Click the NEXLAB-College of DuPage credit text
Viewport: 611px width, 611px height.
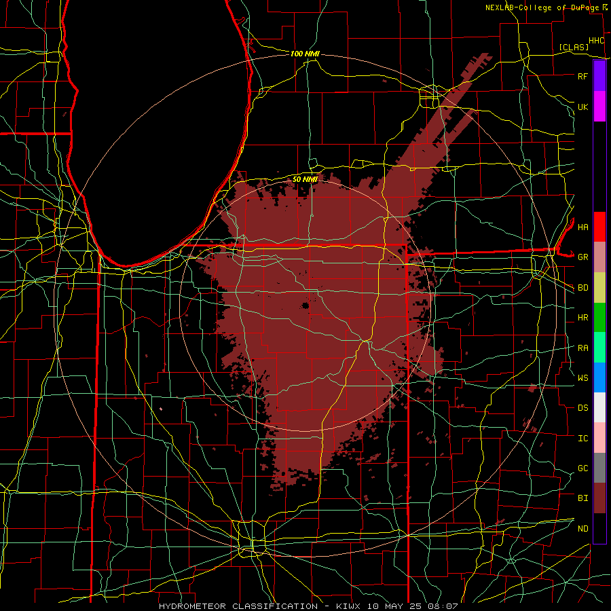(544, 7)
